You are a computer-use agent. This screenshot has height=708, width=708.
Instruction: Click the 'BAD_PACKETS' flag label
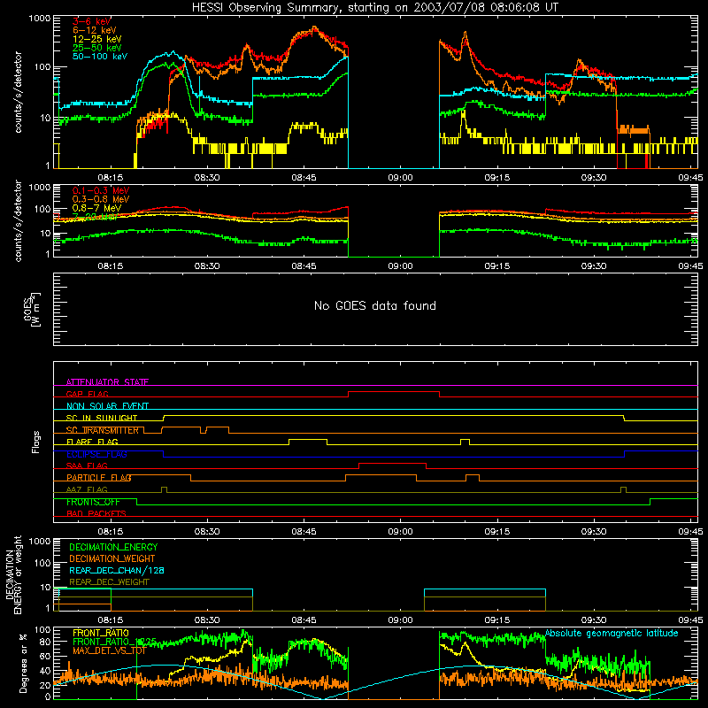point(96,513)
